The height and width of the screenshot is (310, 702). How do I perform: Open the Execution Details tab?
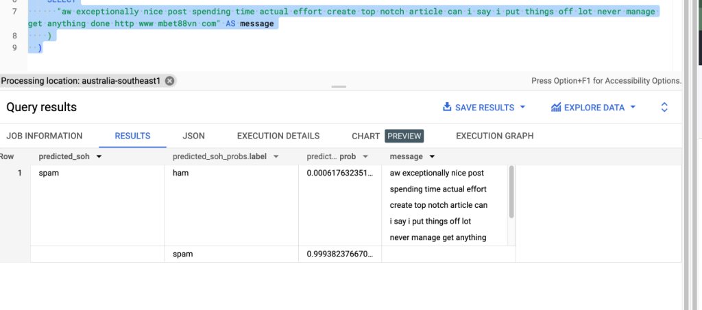(x=278, y=136)
